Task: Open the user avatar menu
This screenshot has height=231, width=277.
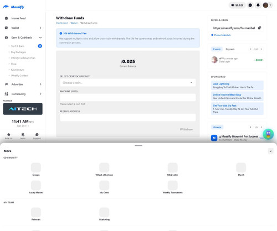Action: (x=267, y=5)
